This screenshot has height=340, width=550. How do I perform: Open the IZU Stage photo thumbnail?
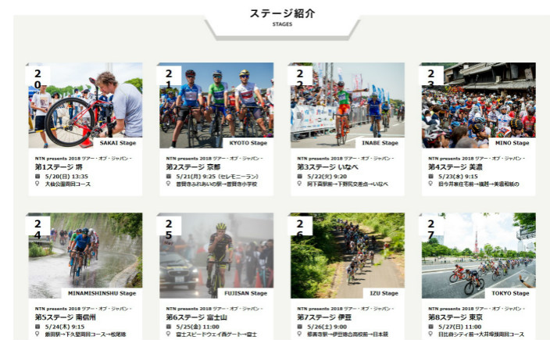348,256
